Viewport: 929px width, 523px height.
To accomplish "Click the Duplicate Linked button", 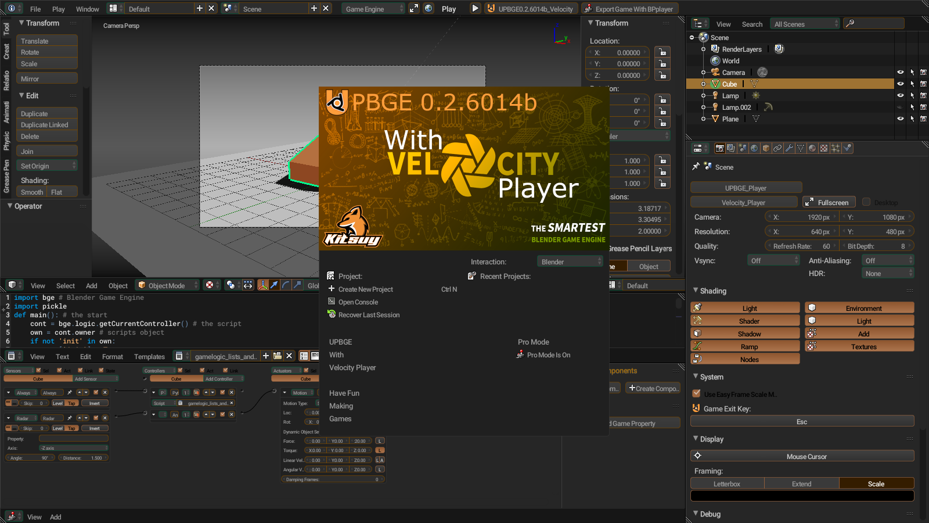I will (47, 124).
